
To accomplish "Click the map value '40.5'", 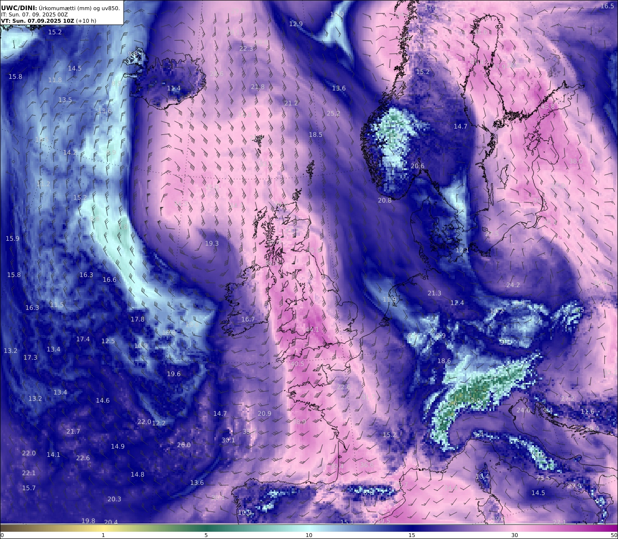I will coord(297,364).
